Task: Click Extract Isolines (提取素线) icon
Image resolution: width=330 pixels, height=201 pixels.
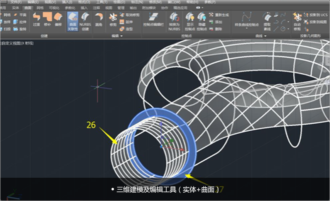Action: (267, 21)
